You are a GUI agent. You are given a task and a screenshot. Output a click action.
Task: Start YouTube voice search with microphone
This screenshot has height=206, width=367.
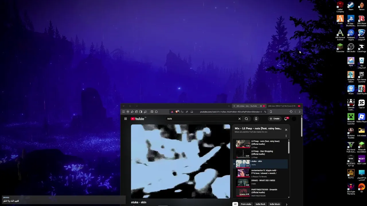coord(256,119)
